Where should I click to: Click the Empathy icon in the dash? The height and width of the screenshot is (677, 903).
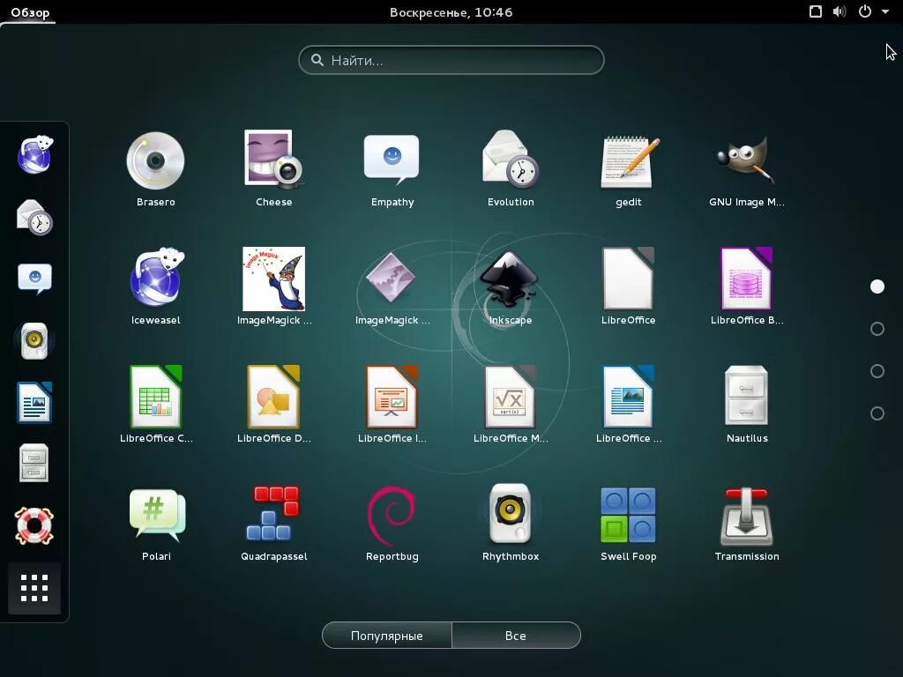[x=34, y=279]
